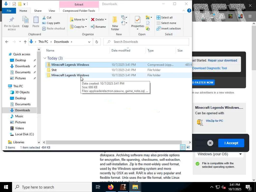256x192 pixels.
Task: Open the Copy to dropdown
Action: (78, 26)
